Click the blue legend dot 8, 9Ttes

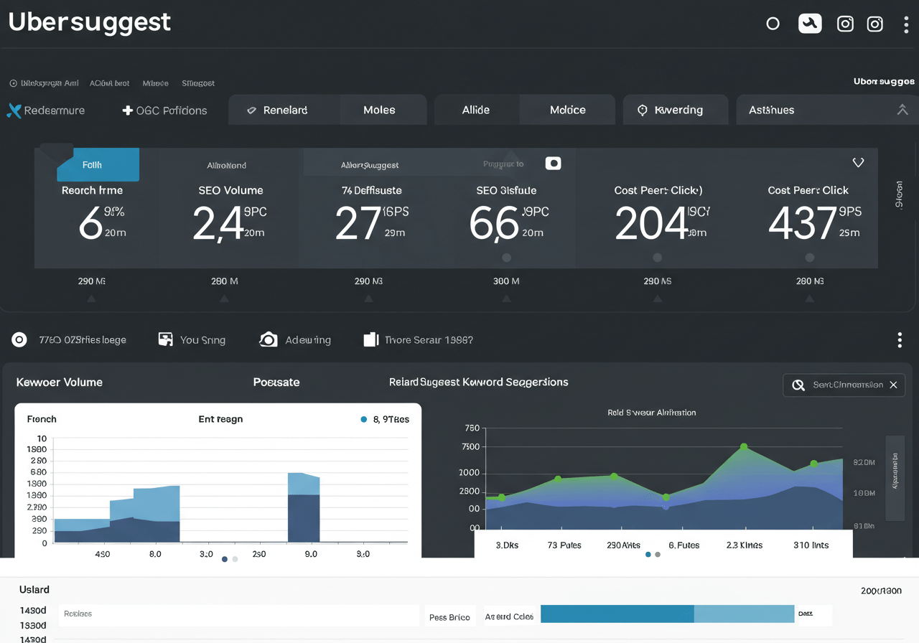[x=363, y=419]
